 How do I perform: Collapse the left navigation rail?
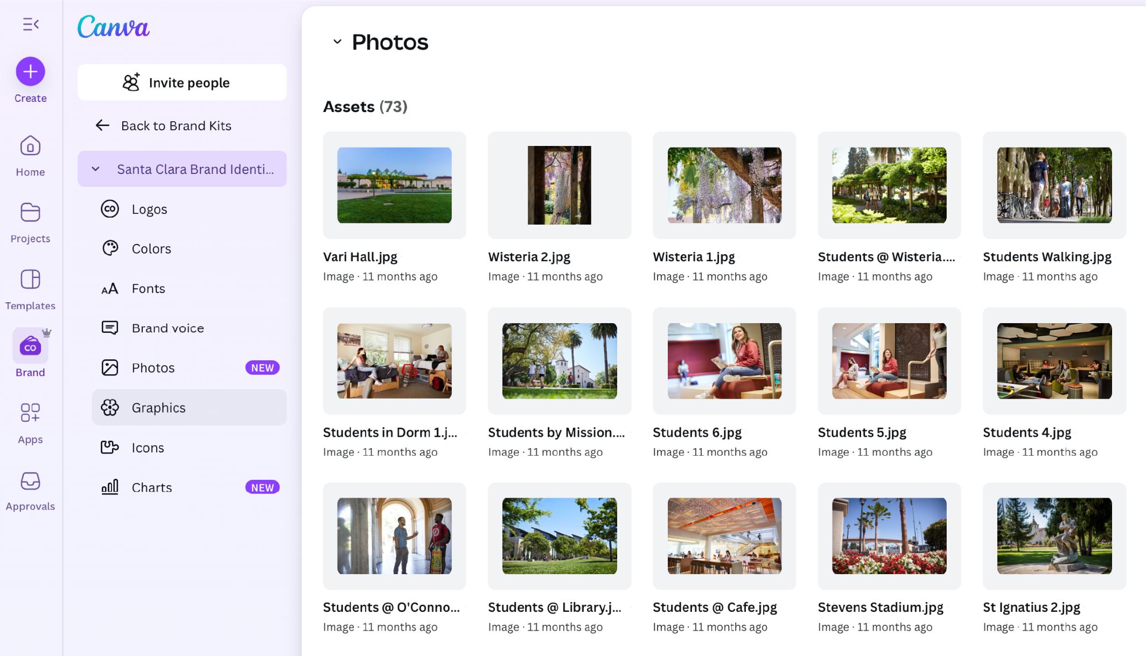tap(31, 24)
